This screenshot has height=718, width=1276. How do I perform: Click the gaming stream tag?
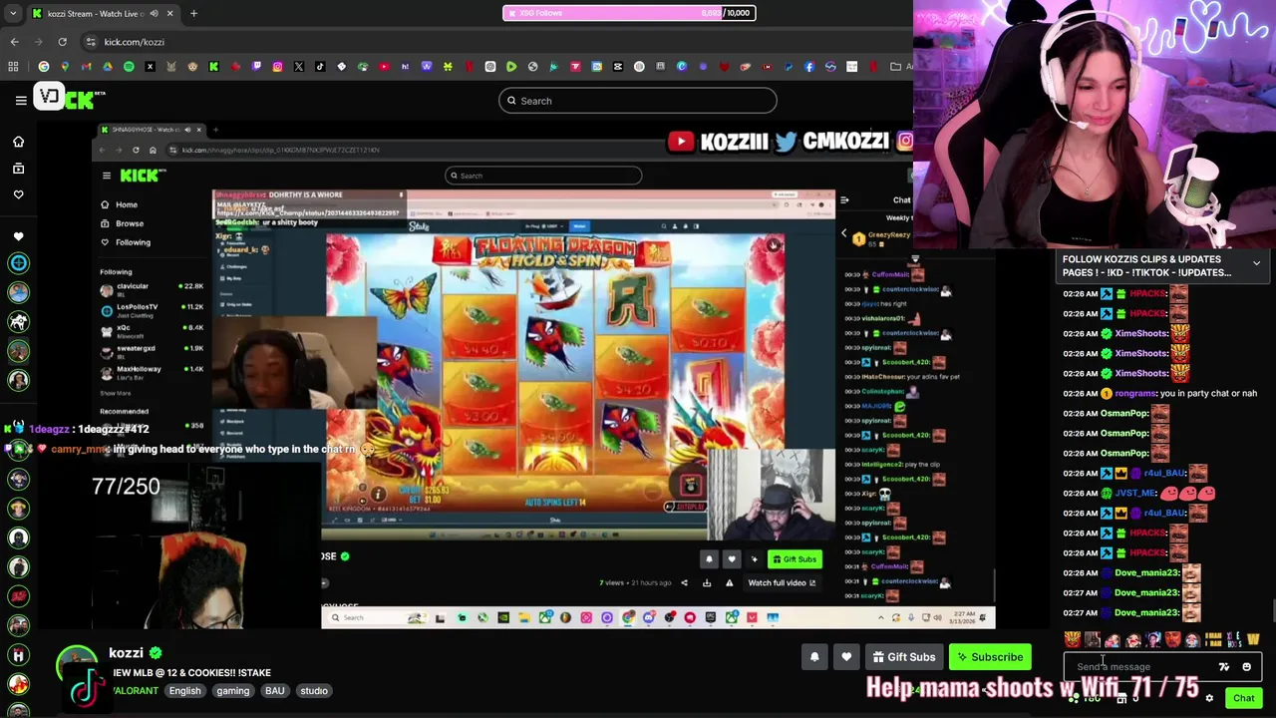pos(233,691)
